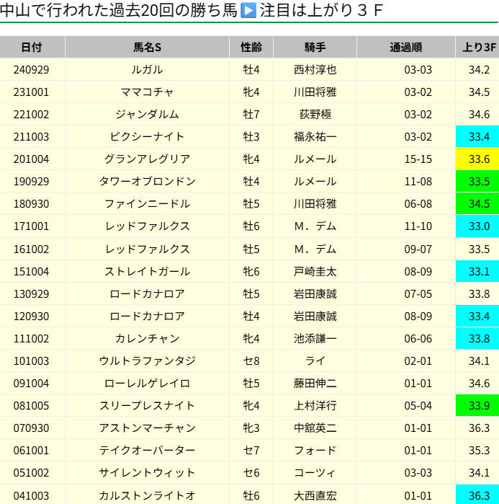This screenshot has height=504, width=499.
Task: Click jockey 川田将雅 in ママコチャ row
Action: tap(315, 92)
